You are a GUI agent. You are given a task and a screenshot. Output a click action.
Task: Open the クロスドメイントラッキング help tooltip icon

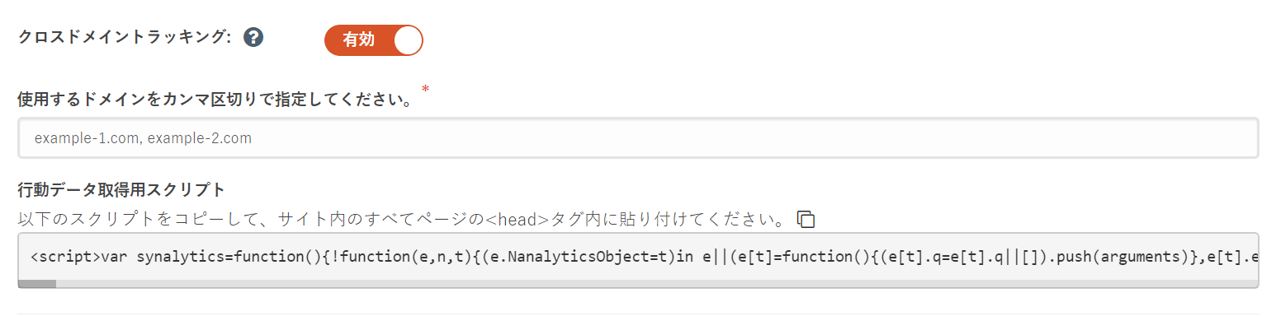253,38
